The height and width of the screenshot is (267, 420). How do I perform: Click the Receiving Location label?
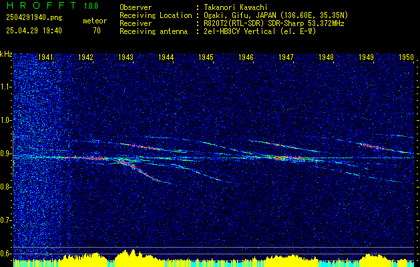coord(156,15)
